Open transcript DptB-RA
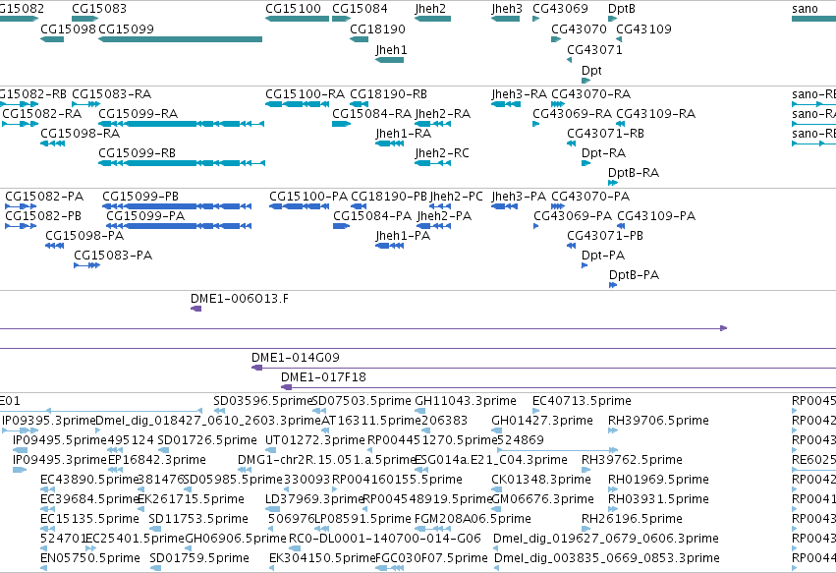The image size is (836, 573). (x=613, y=183)
